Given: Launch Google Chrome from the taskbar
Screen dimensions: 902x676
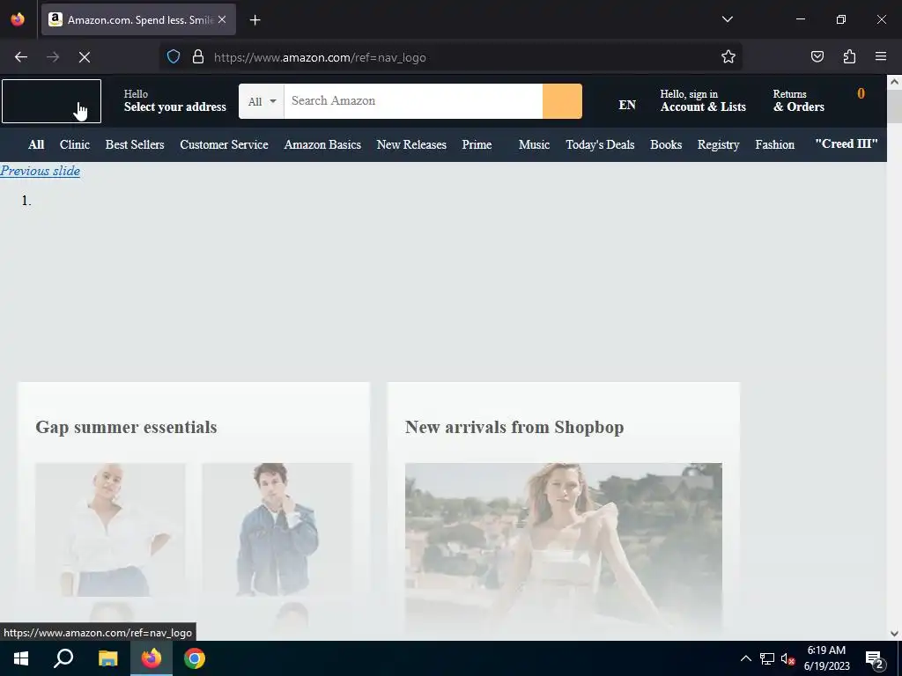Looking at the screenshot, I should [x=195, y=658].
